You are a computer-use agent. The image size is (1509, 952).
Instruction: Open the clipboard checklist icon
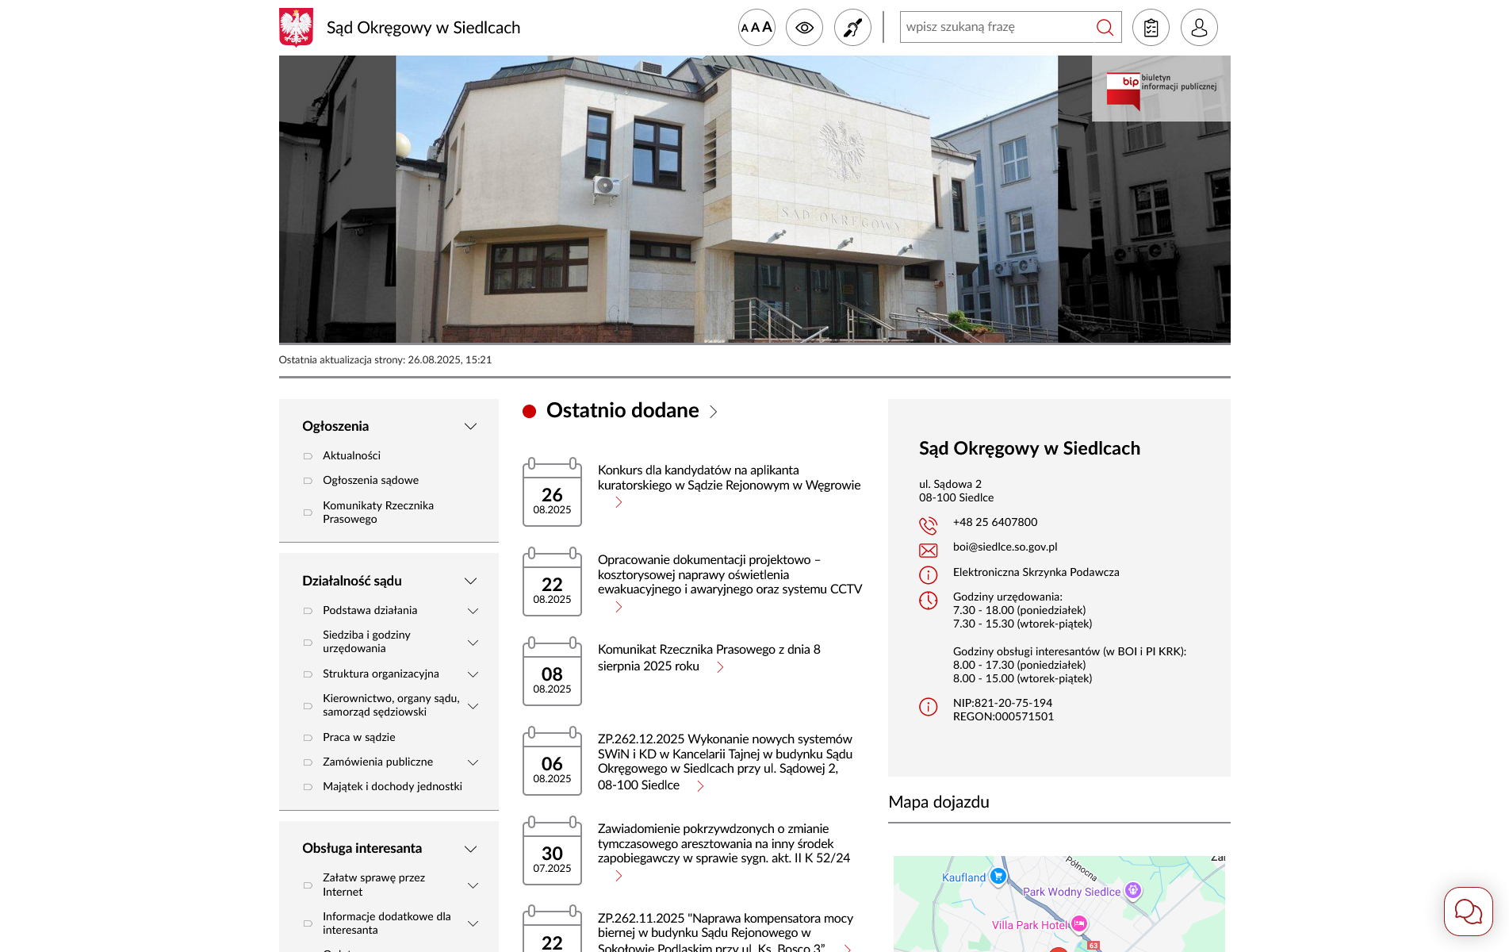(1151, 28)
